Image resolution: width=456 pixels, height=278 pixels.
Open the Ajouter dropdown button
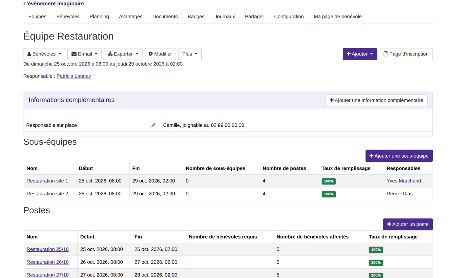click(x=360, y=54)
